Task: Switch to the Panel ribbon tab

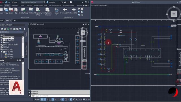Action: point(22,5)
